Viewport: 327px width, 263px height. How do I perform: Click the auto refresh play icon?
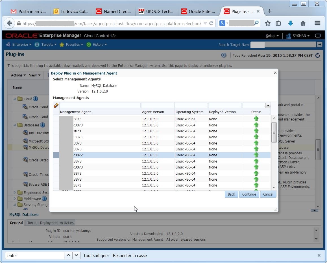point(224,55)
